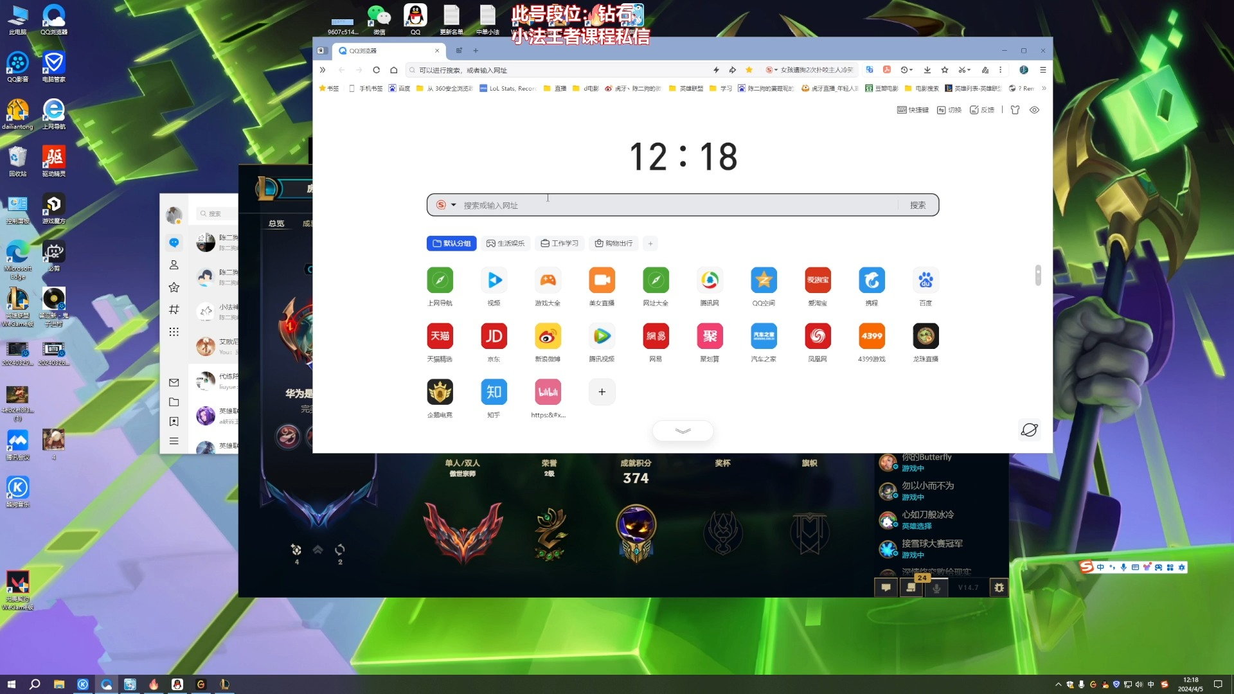Show hidden system tray icons

pyautogui.click(x=1058, y=684)
